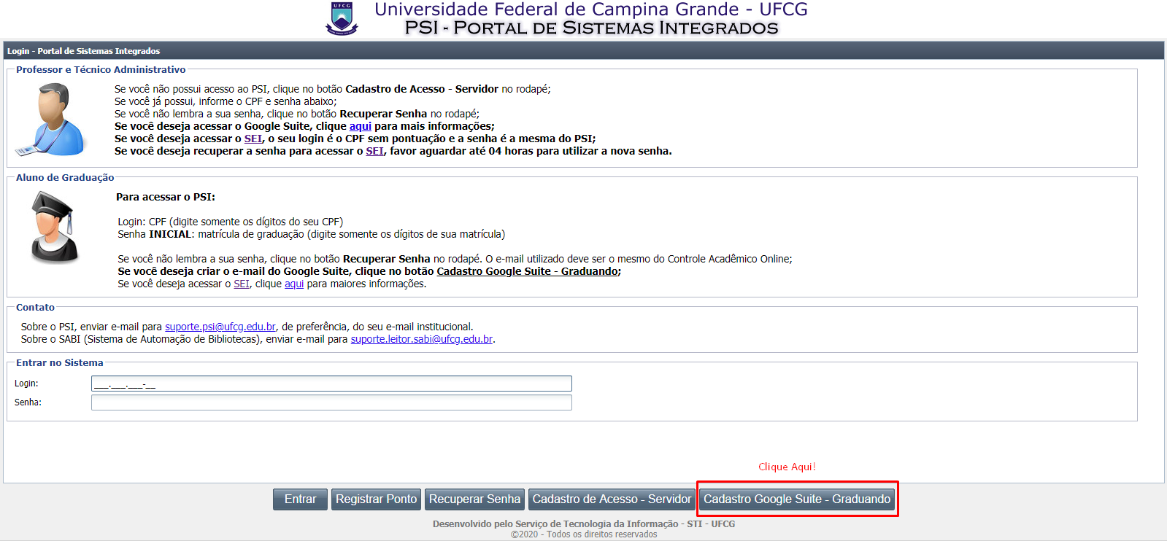Click the suporte.leitor.sabi@ufcg.edu.br email link
Viewport: 1167px width, 541px height.
[x=422, y=339]
